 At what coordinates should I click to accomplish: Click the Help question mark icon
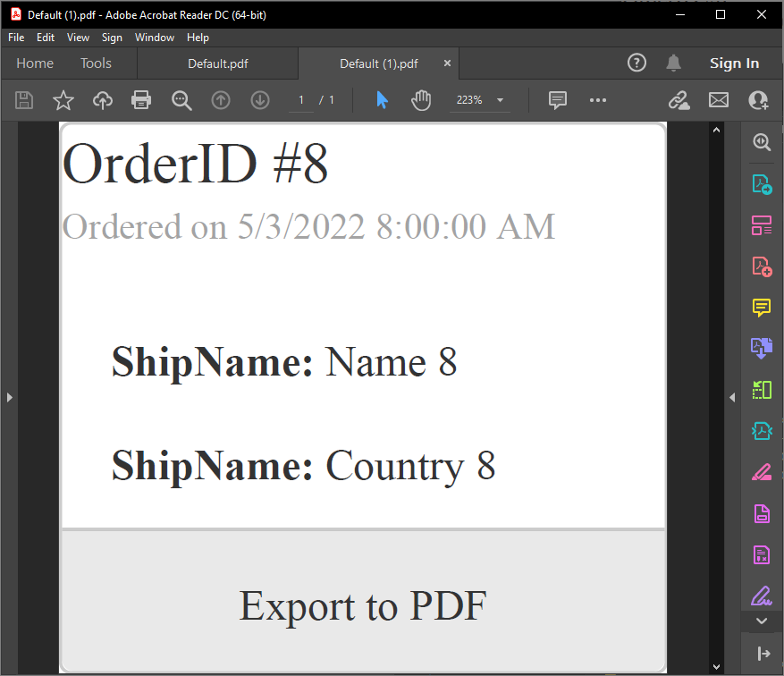tap(636, 63)
